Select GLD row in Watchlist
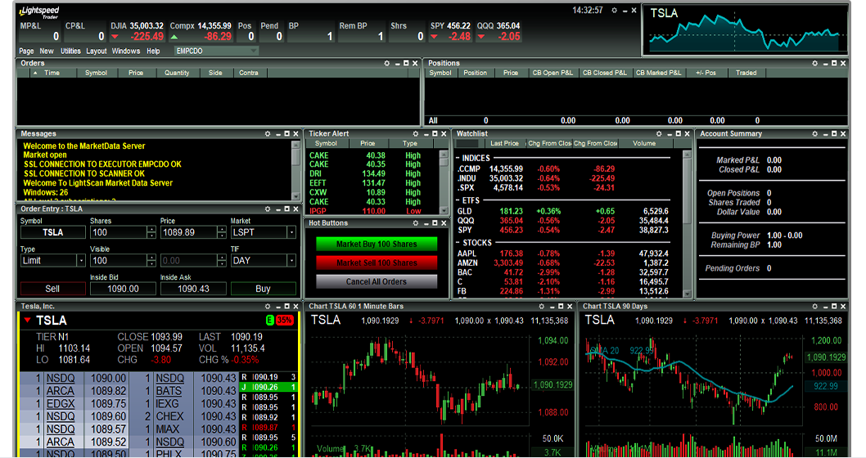The width and height of the screenshot is (866, 458). pos(563,211)
